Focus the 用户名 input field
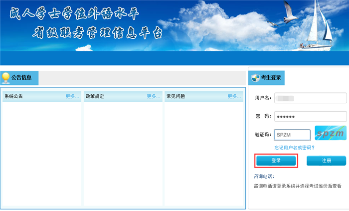This screenshot has height=211, width=349. click(310, 98)
